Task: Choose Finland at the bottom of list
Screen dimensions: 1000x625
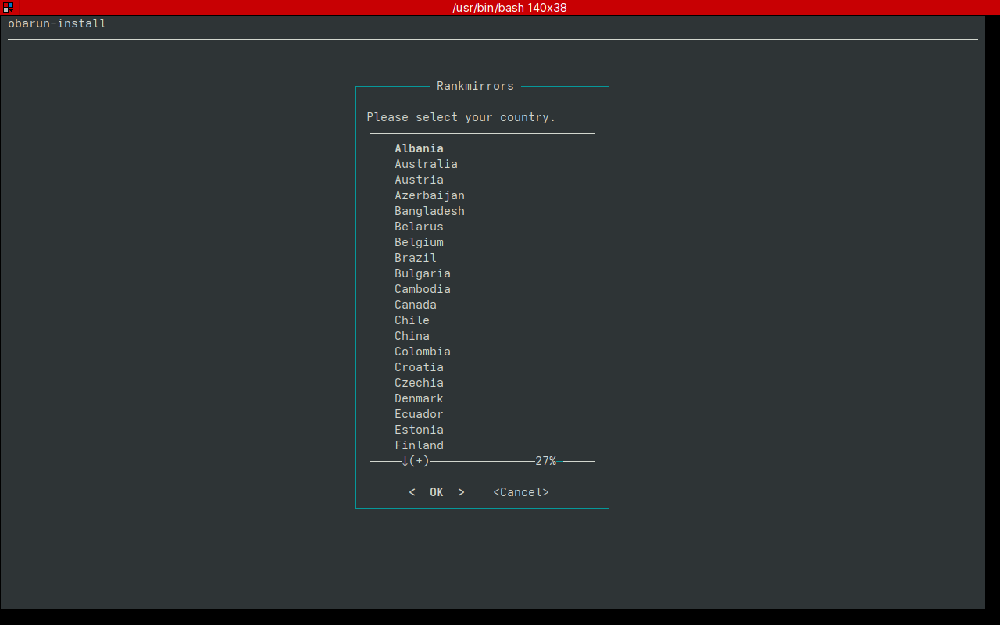Action: pyautogui.click(x=419, y=445)
